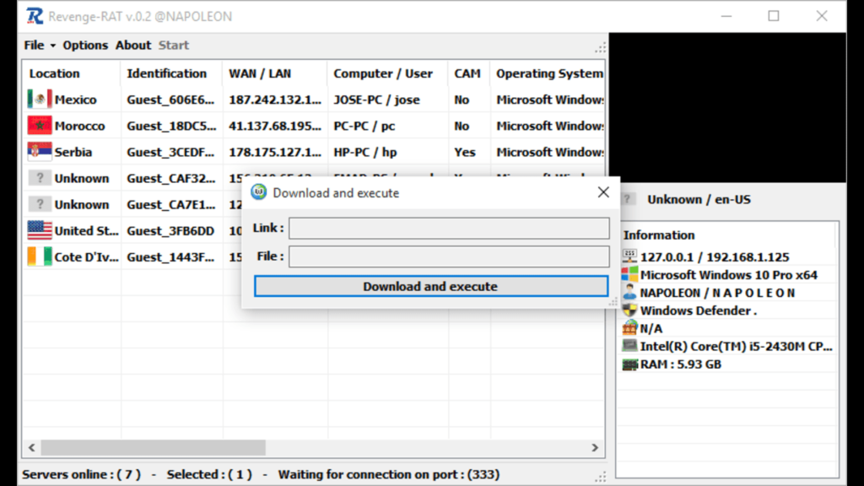This screenshot has width=864, height=486.
Task: Click the network icon beside 127.0.0.1
Action: click(x=629, y=256)
